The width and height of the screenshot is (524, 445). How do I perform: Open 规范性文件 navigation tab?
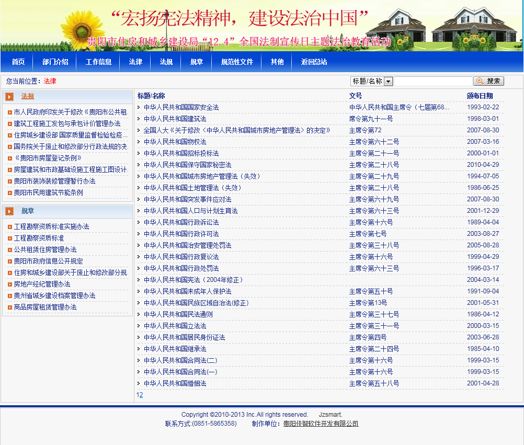pos(237,62)
